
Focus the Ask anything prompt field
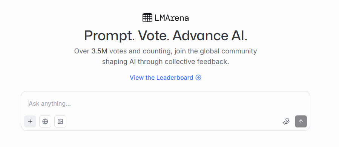166,104
